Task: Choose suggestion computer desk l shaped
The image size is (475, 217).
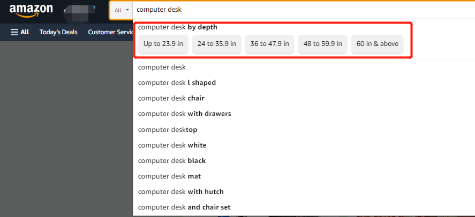Action: pyautogui.click(x=304, y=82)
